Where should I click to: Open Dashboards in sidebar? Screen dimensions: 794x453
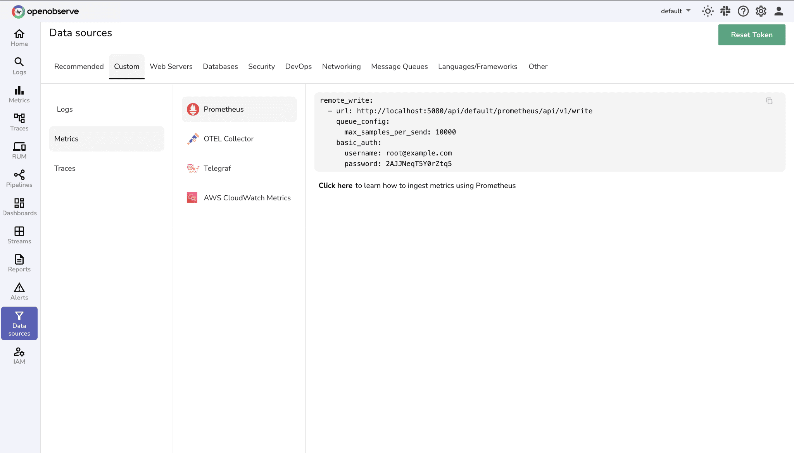click(19, 207)
